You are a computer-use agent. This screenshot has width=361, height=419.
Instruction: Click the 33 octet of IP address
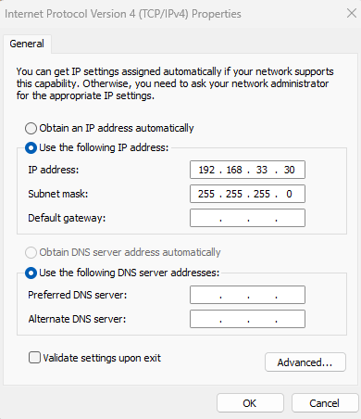point(262,170)
